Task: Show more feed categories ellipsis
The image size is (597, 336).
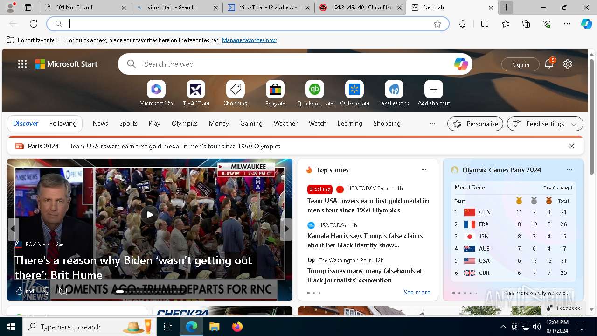Action: coord(432,124)
